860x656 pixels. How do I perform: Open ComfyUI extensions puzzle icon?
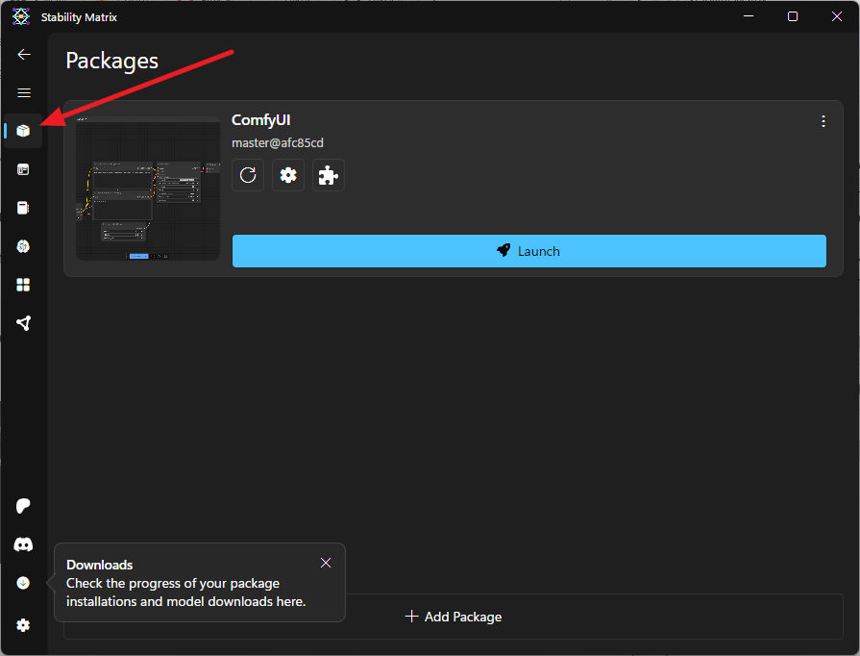tap(328, 175)
